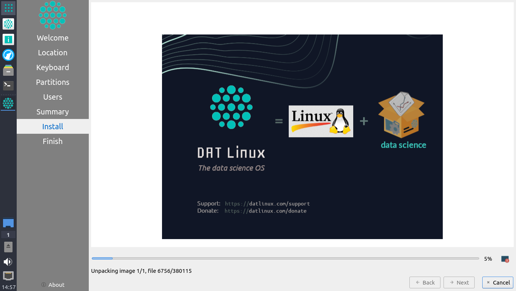Open the About dialog
This screenshot has height=291, width=516.
click(x=52, y=285)
